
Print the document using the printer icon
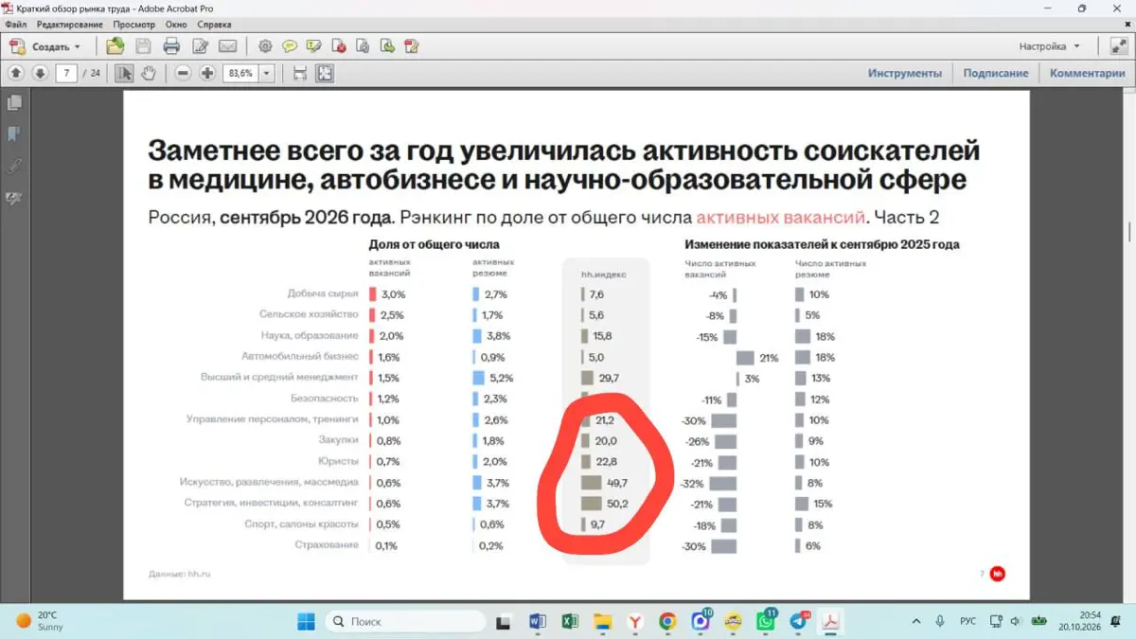pyautogui.click(x=171, y=45)
